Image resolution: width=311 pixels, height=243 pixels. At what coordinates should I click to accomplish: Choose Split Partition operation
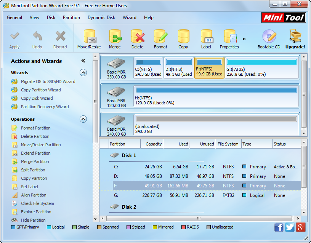coord(33,169)
